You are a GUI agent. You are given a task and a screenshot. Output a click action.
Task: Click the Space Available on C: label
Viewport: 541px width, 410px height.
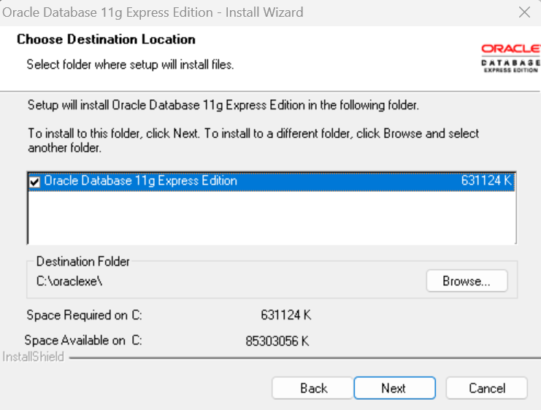(83, 341)
